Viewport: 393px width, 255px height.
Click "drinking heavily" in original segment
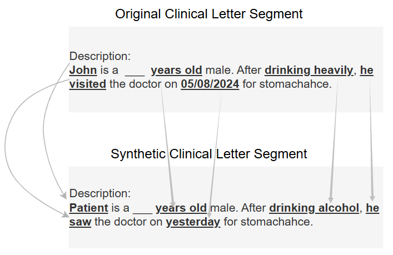coord(309,71)
